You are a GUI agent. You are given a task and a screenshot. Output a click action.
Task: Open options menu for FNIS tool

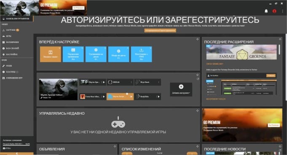click(102, 97)
